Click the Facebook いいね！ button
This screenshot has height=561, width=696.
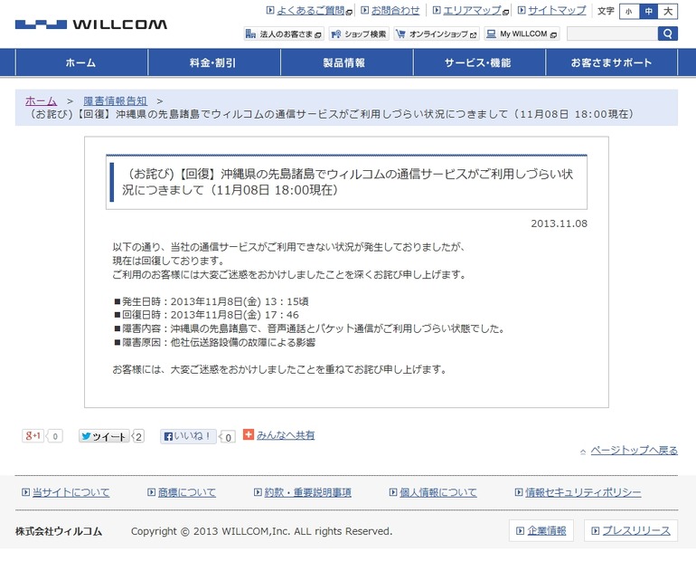coord(188,436)
